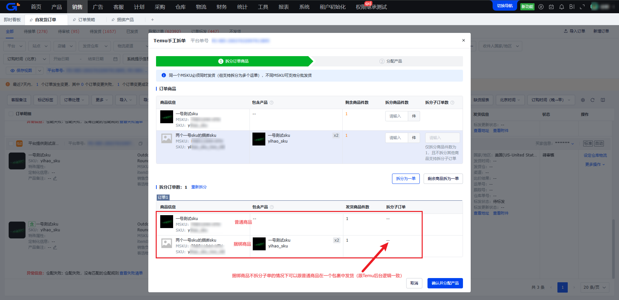Tick the 订单明细 header checkbox
This screenshot has width=619, height=300.
pos(11,114)
